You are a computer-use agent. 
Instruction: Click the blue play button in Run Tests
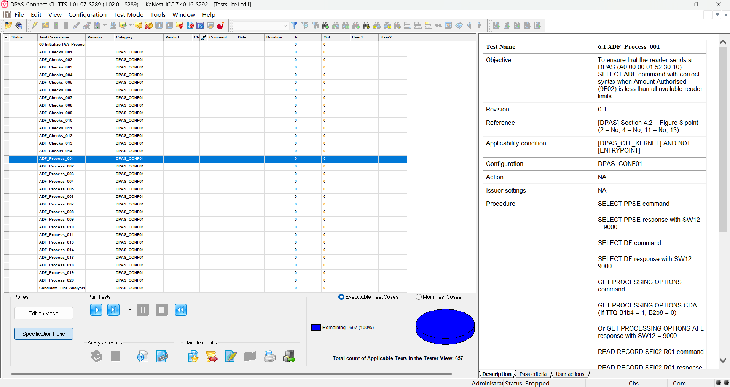pos(96,310)
